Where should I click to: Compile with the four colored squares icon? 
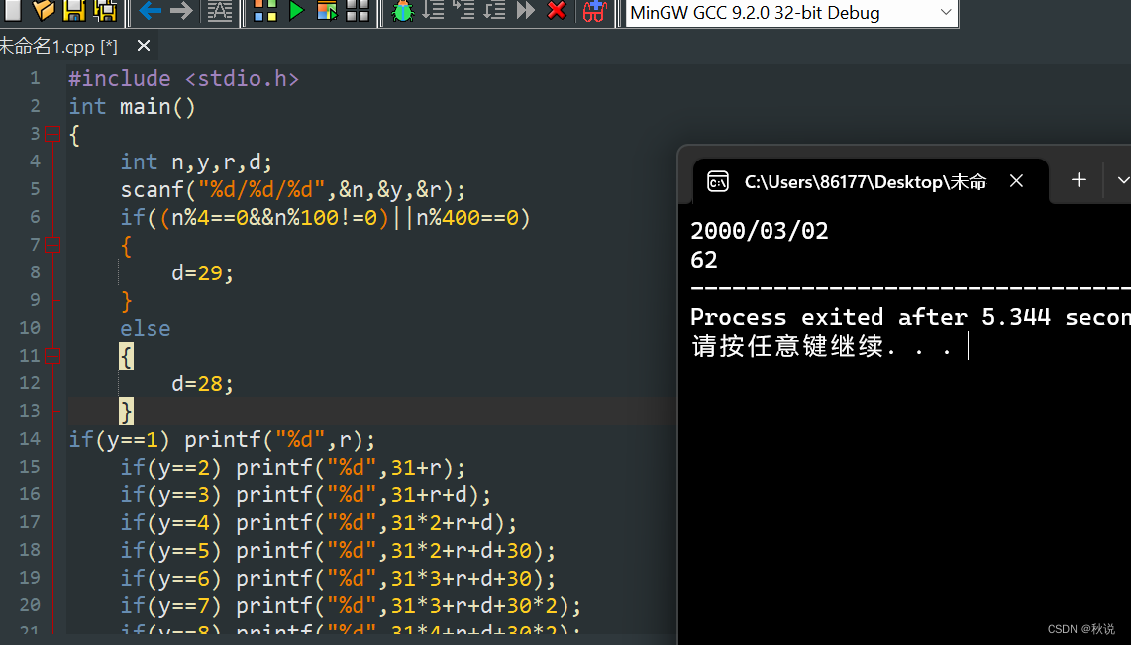click(264, 10)
